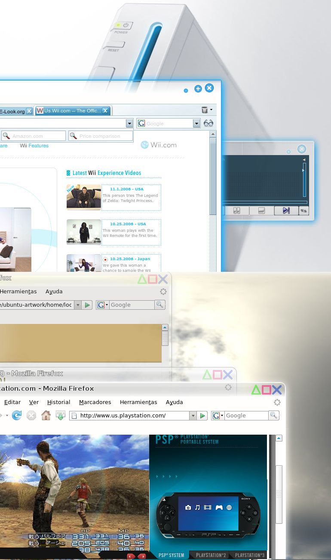Screen dimensions: 331x560
Task: Open the 11.1.2006 - USA video link
Action: (x=127, y=189)
